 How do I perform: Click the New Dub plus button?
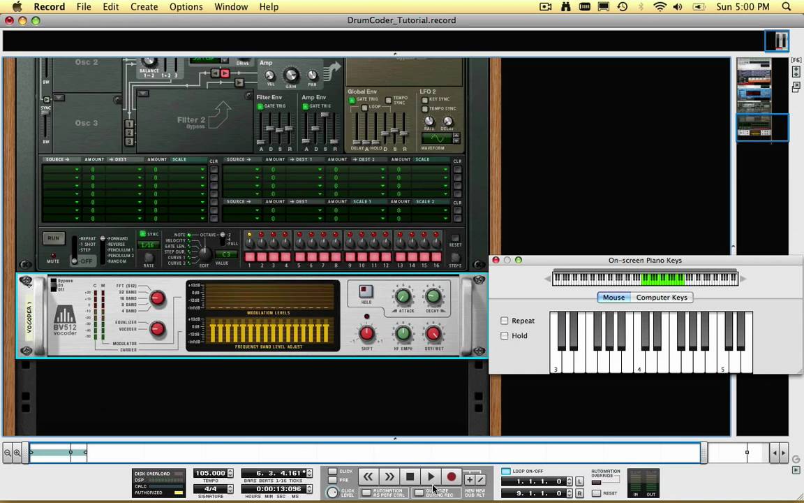point(469,480)
